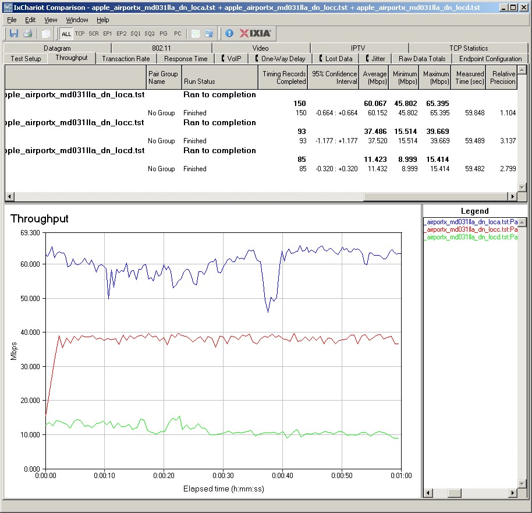The width and height of the screenshot is (532, 513).
Task: Click the Minimum (Mbps) column header
Action: point(404,77)
